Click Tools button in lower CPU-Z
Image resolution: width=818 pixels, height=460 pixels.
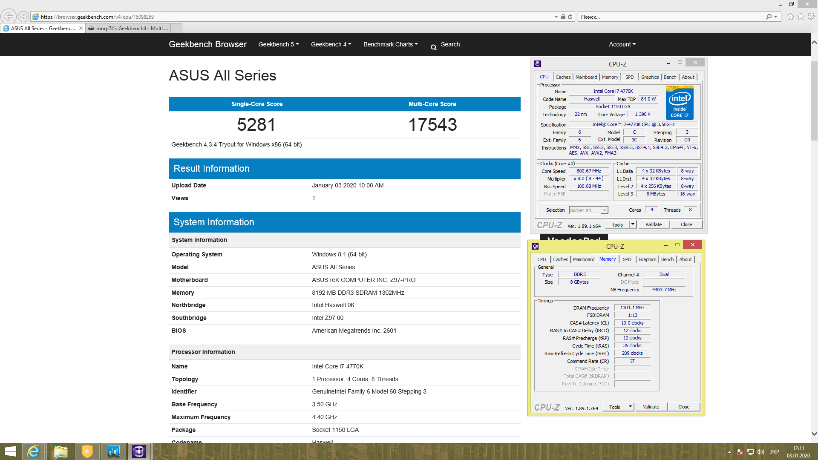coord(614,407)
